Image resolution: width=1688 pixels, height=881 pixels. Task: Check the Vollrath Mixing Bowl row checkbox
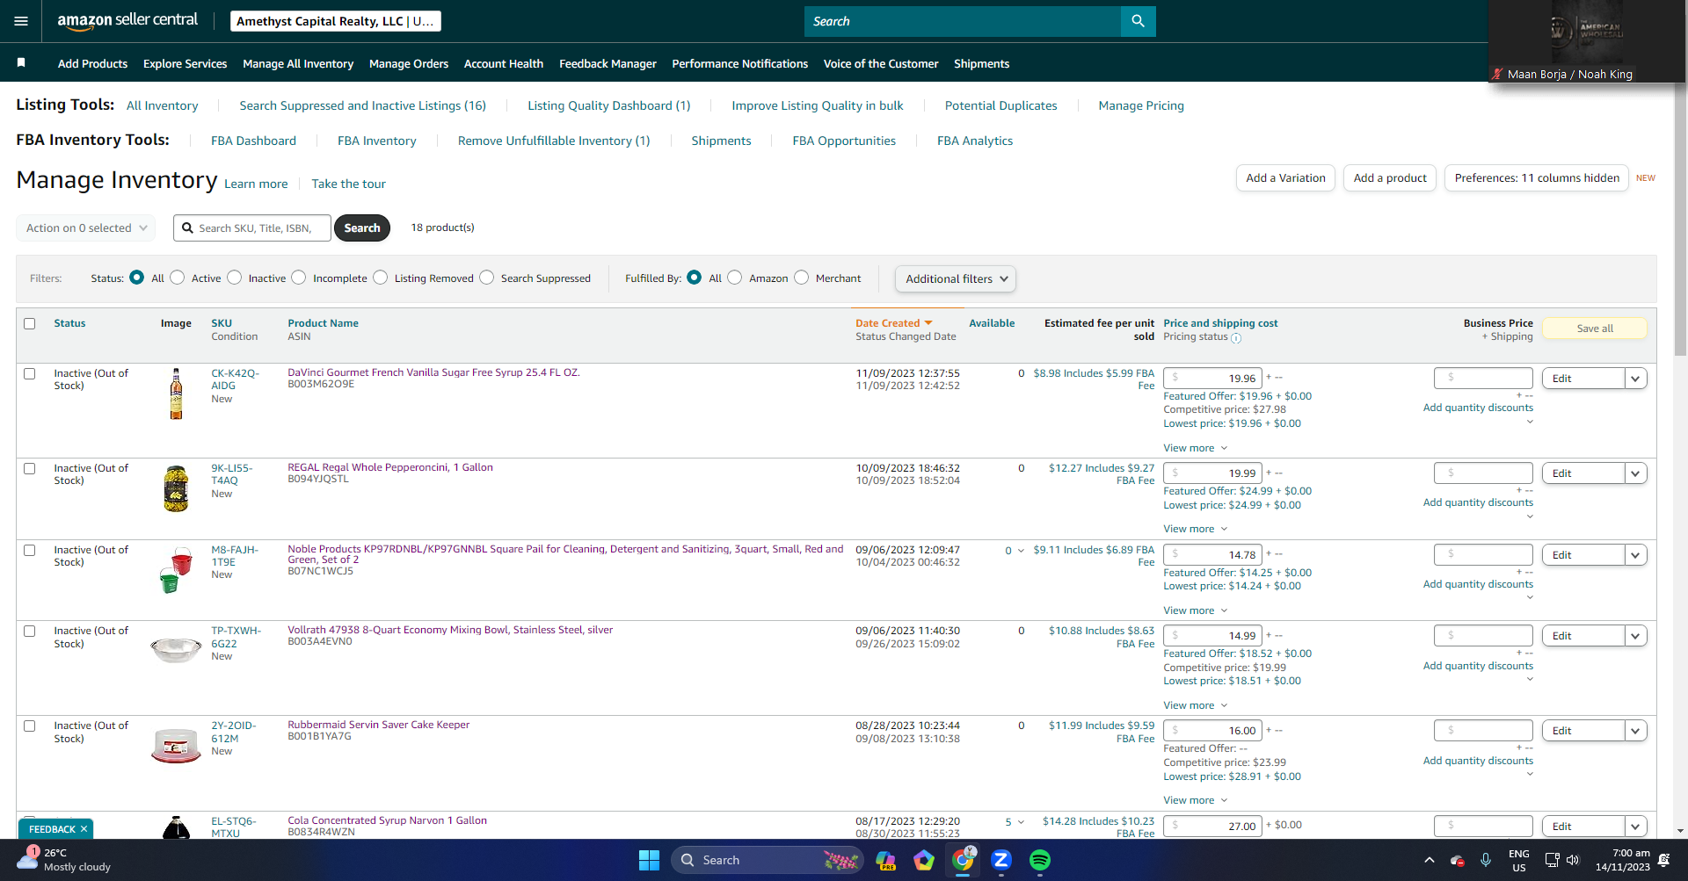click(x=30, y=631)
